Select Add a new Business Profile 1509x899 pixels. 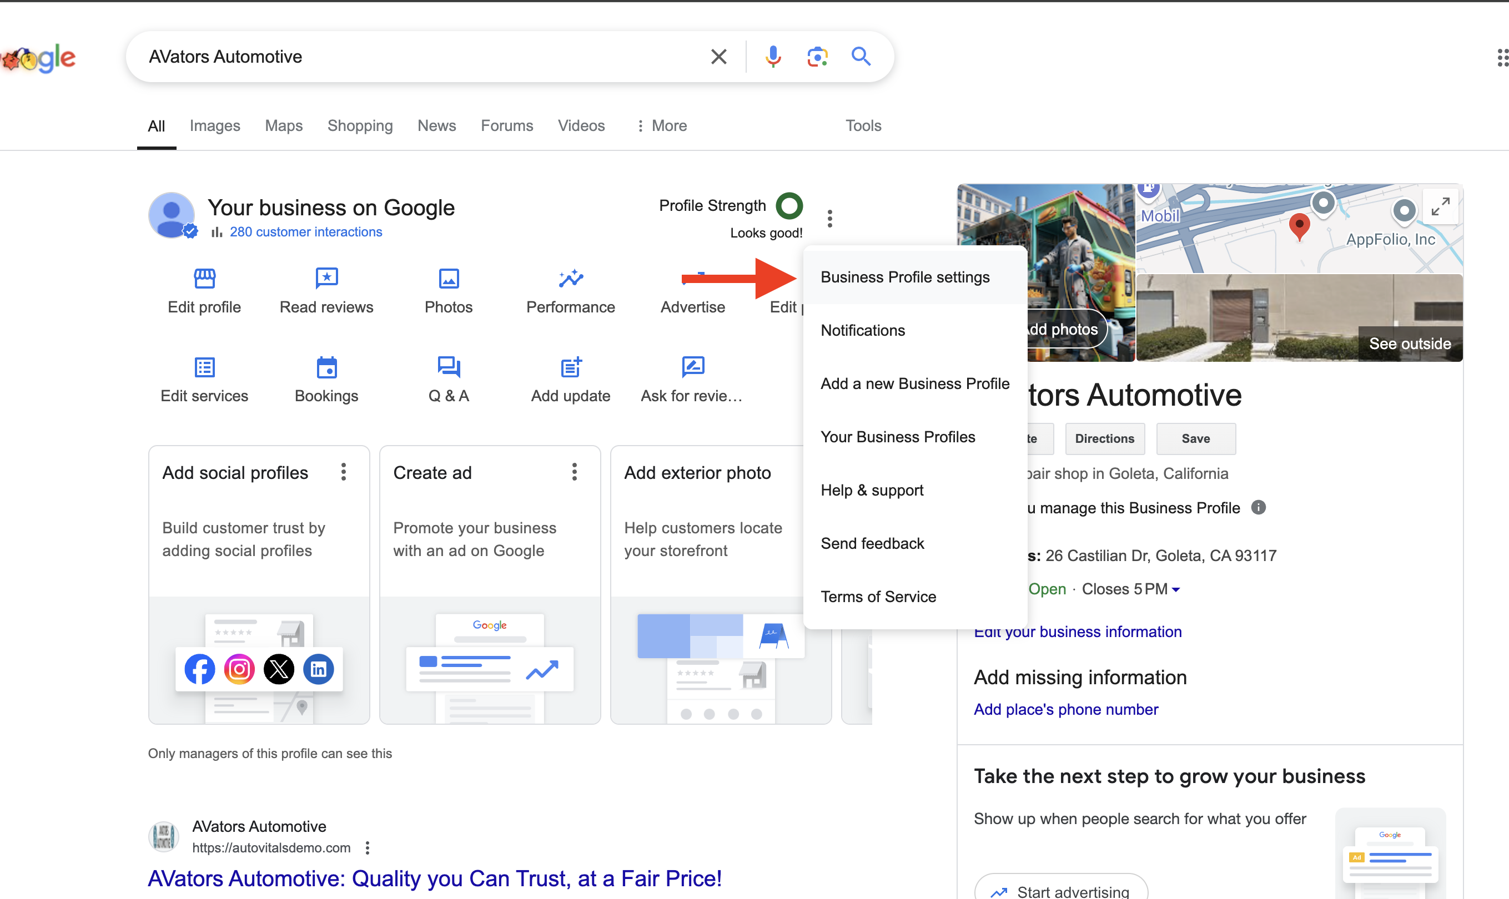[x=915, y=383]
